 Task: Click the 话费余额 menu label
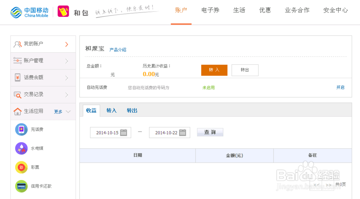pyautogui.click(x=33, y=77)
